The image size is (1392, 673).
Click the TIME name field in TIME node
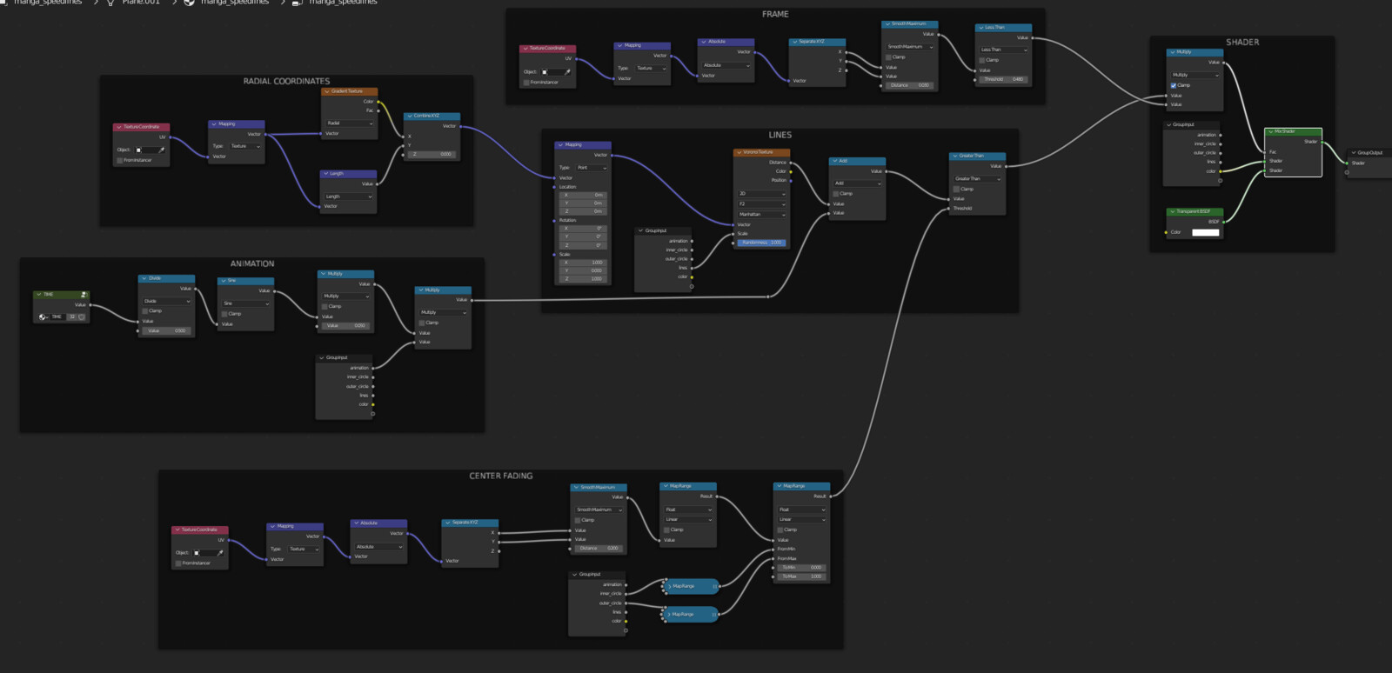click(x=58, y=317)
